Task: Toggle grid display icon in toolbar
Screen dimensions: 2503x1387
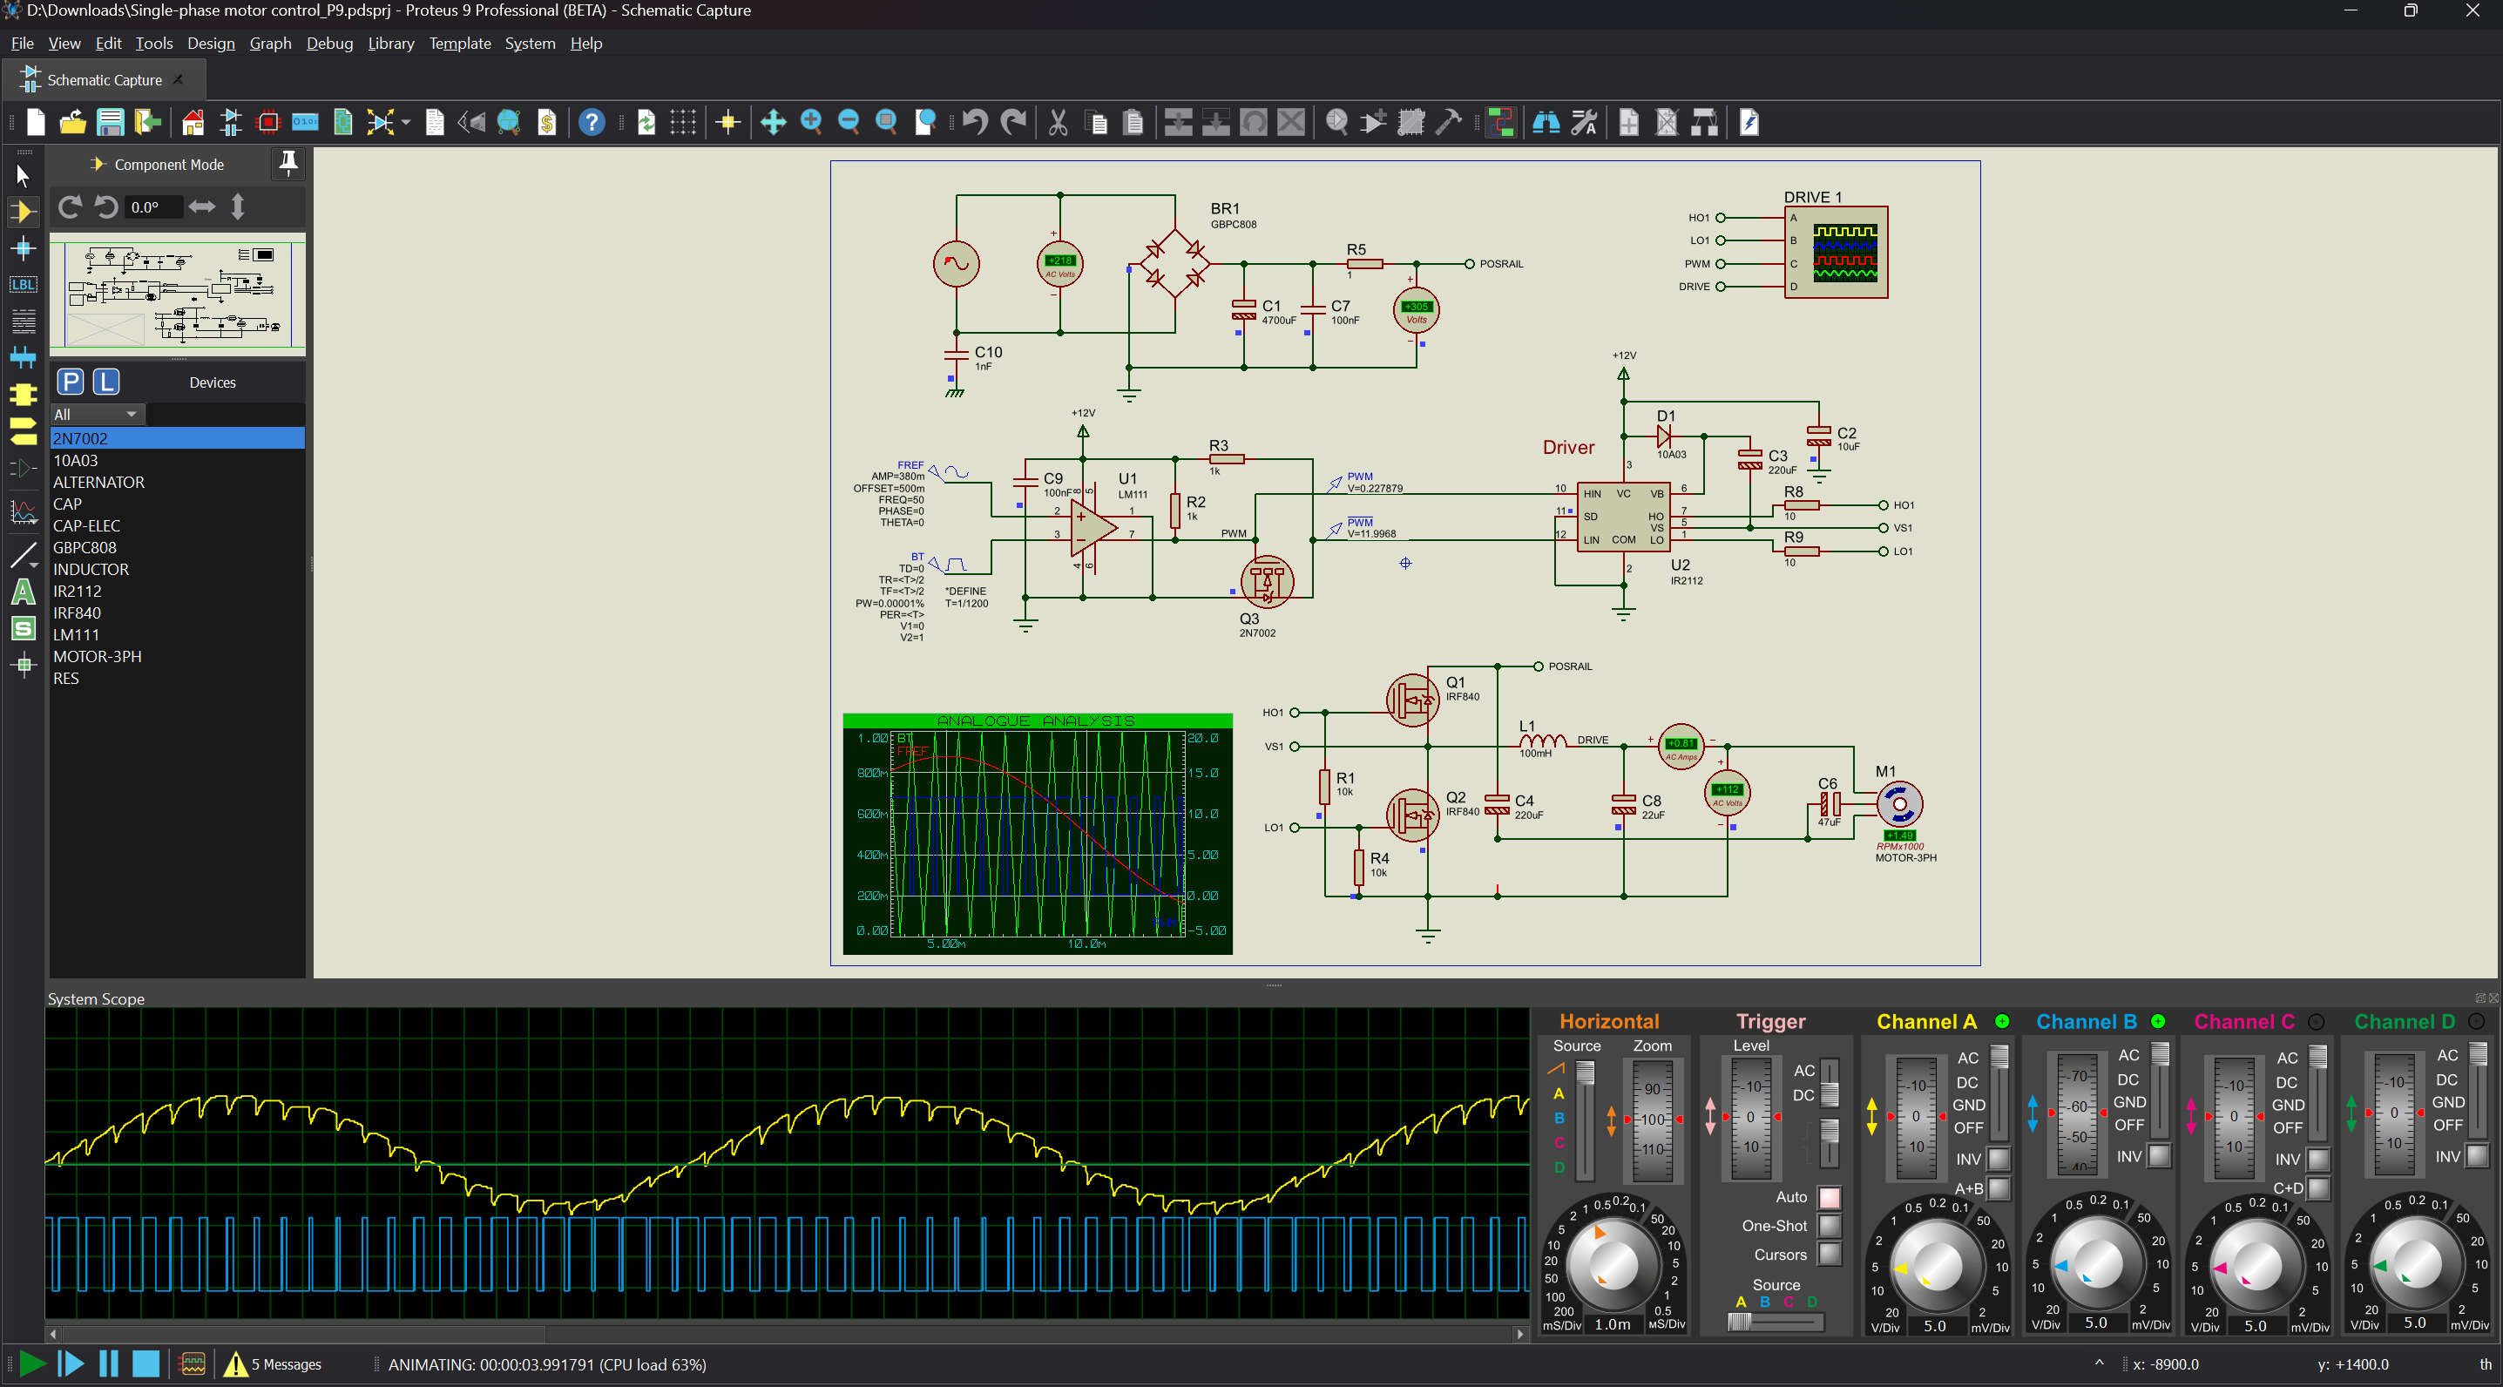Action: (683, 123)
